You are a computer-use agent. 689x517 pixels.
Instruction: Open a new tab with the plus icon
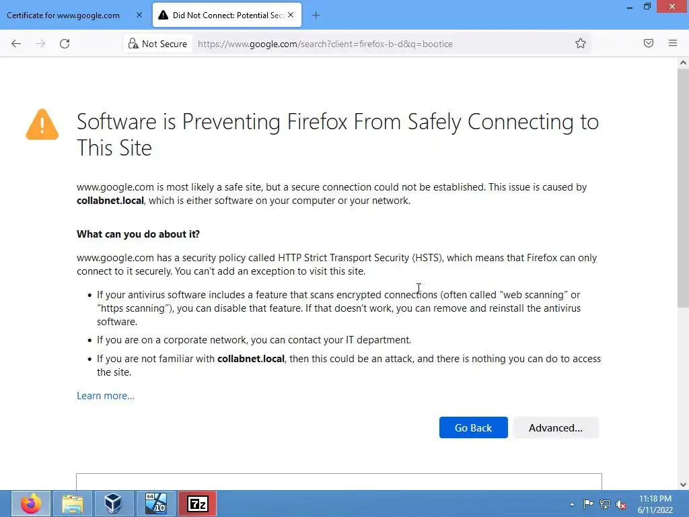[316, 15]
